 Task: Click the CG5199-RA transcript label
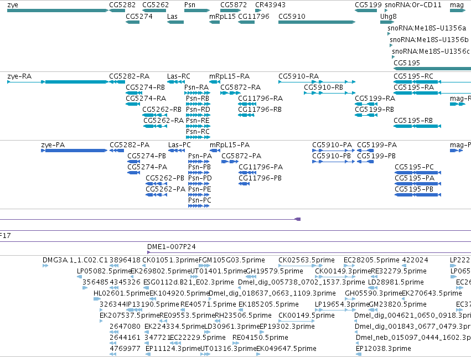pyautogui.click(x=375, y=99)
